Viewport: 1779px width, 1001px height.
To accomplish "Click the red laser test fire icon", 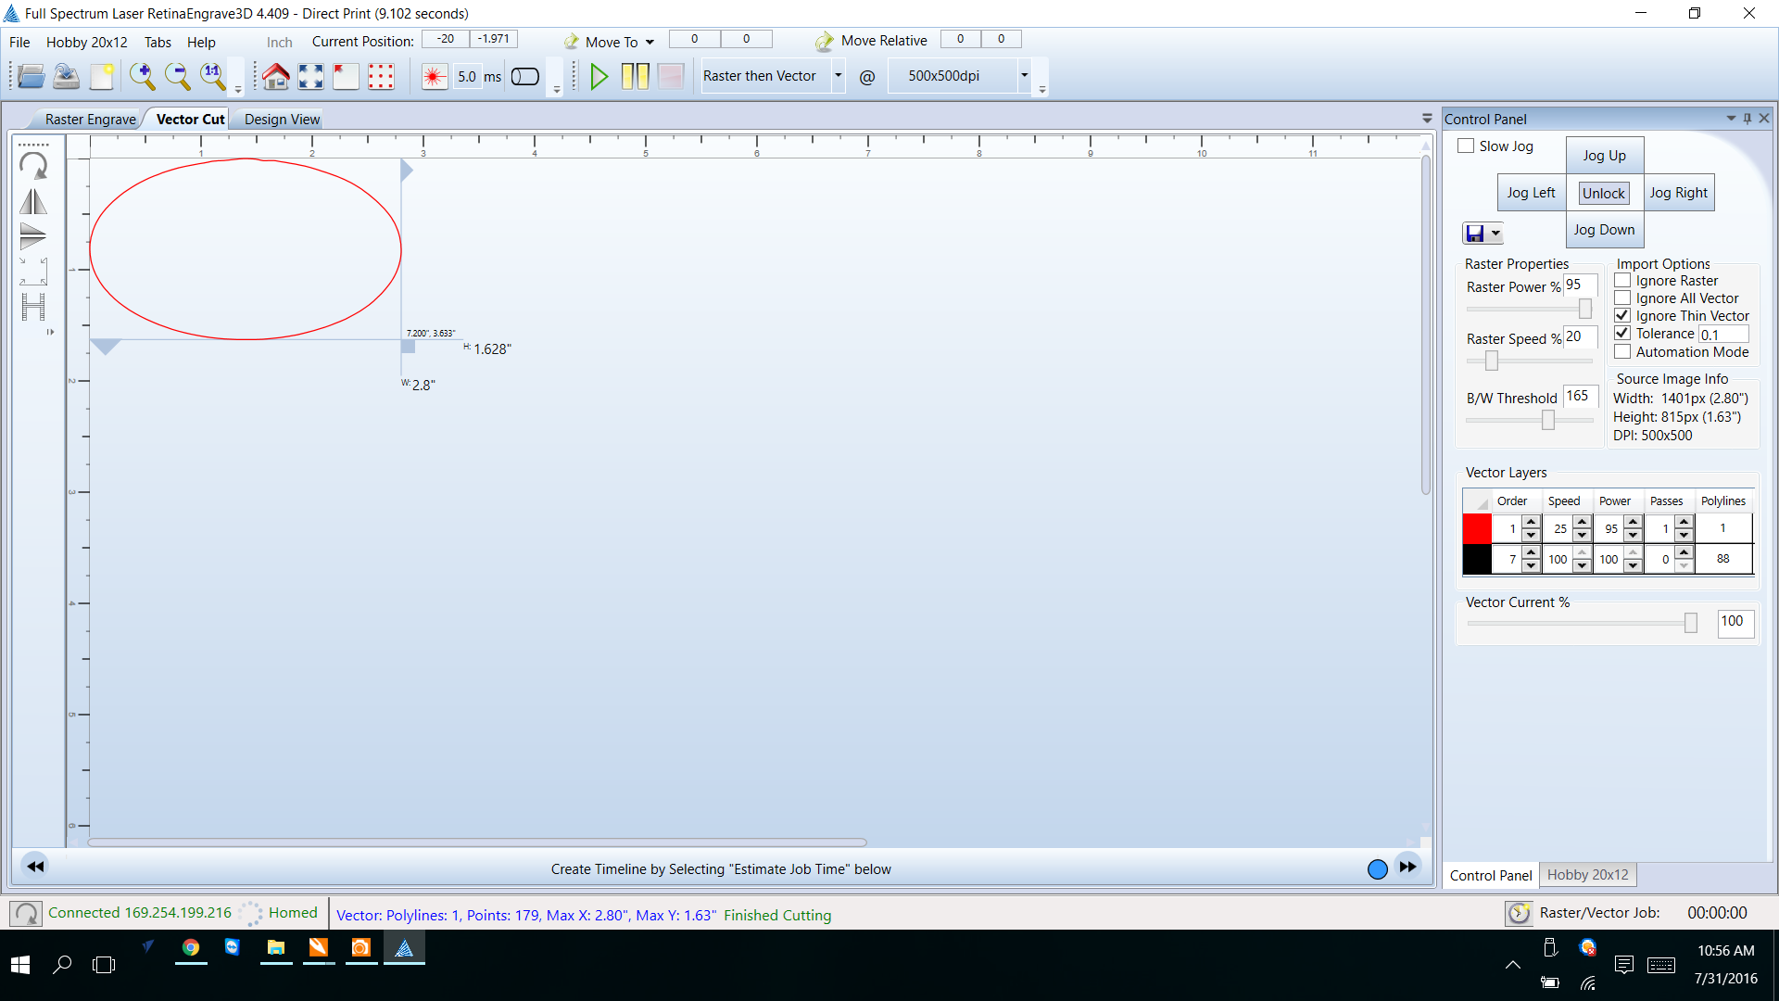I will 434,76.
